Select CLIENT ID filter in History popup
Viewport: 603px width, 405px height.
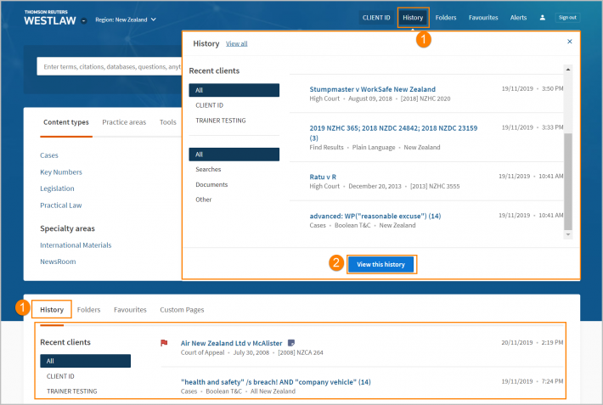click(209, 105)
